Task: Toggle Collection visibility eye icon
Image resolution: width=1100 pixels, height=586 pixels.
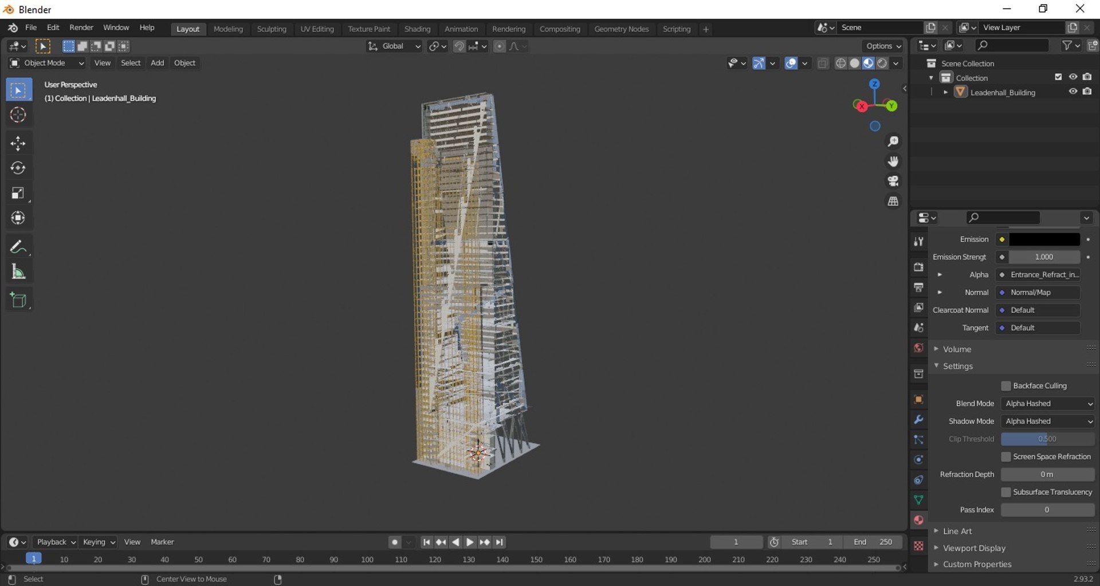Action: 1073,77
